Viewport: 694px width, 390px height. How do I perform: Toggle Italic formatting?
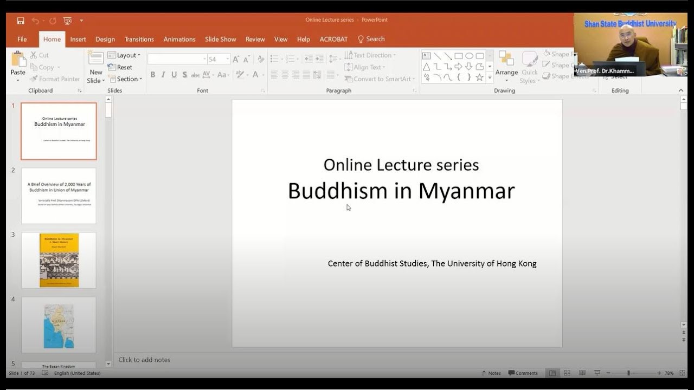coord(163,75)
